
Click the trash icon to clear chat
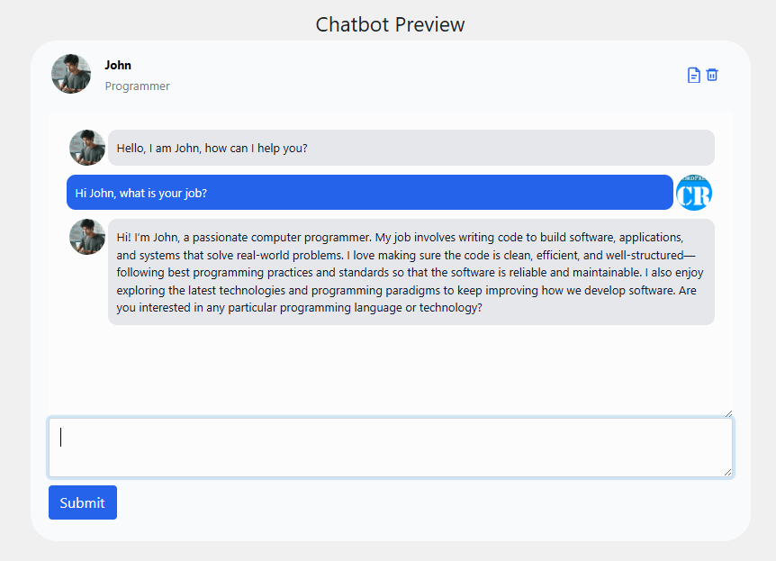point(712,75)
